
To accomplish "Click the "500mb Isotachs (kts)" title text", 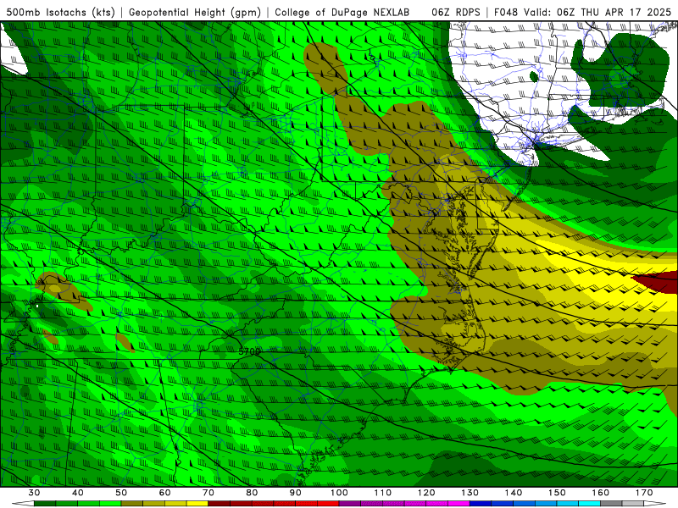I will pyautogui.click(x=61, y=13).
